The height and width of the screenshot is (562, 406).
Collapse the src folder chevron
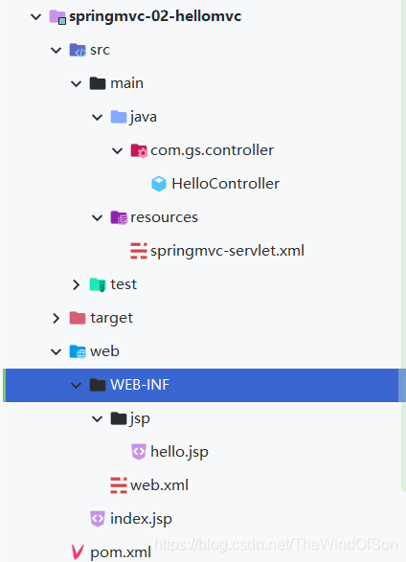click(x=56, y=50)
